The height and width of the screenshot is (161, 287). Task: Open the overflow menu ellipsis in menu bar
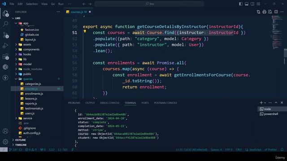tap(70, 4)
